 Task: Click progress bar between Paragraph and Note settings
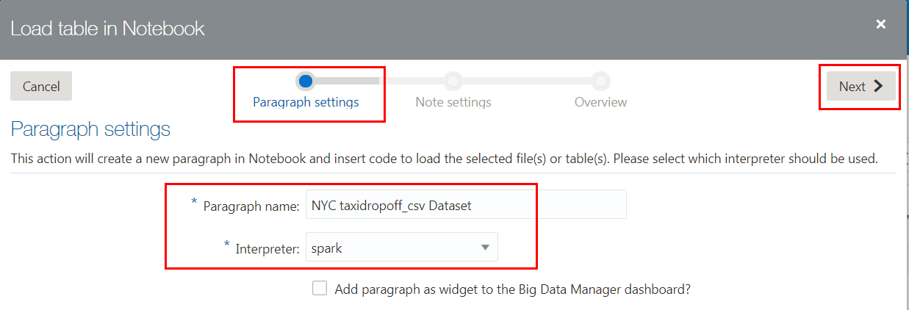379,80
